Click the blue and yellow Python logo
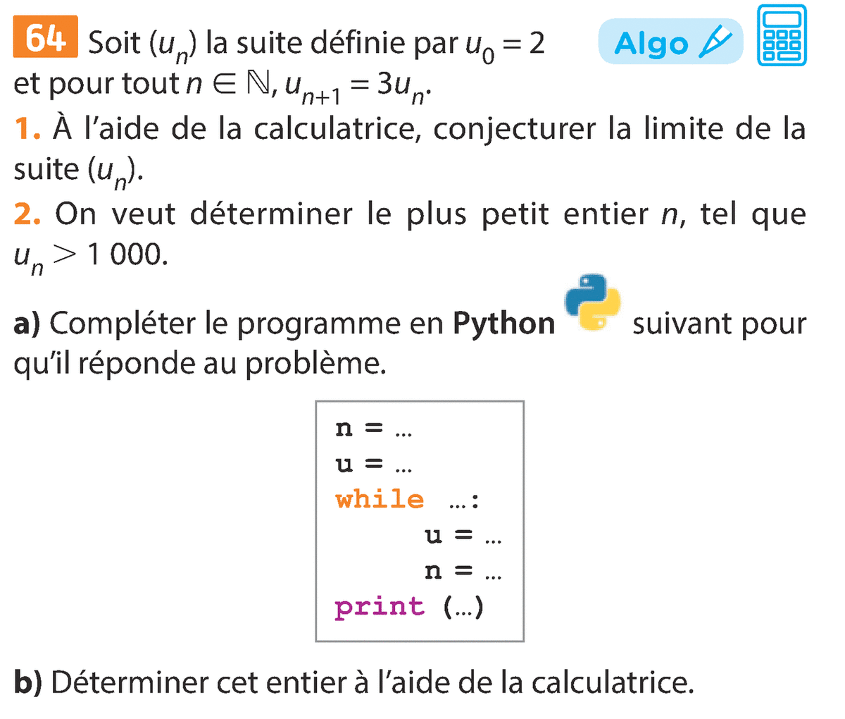This screenshot has width=845, height=719. 593,302
